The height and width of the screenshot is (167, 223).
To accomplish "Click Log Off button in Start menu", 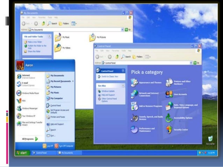I will click(x=48, y=146).
